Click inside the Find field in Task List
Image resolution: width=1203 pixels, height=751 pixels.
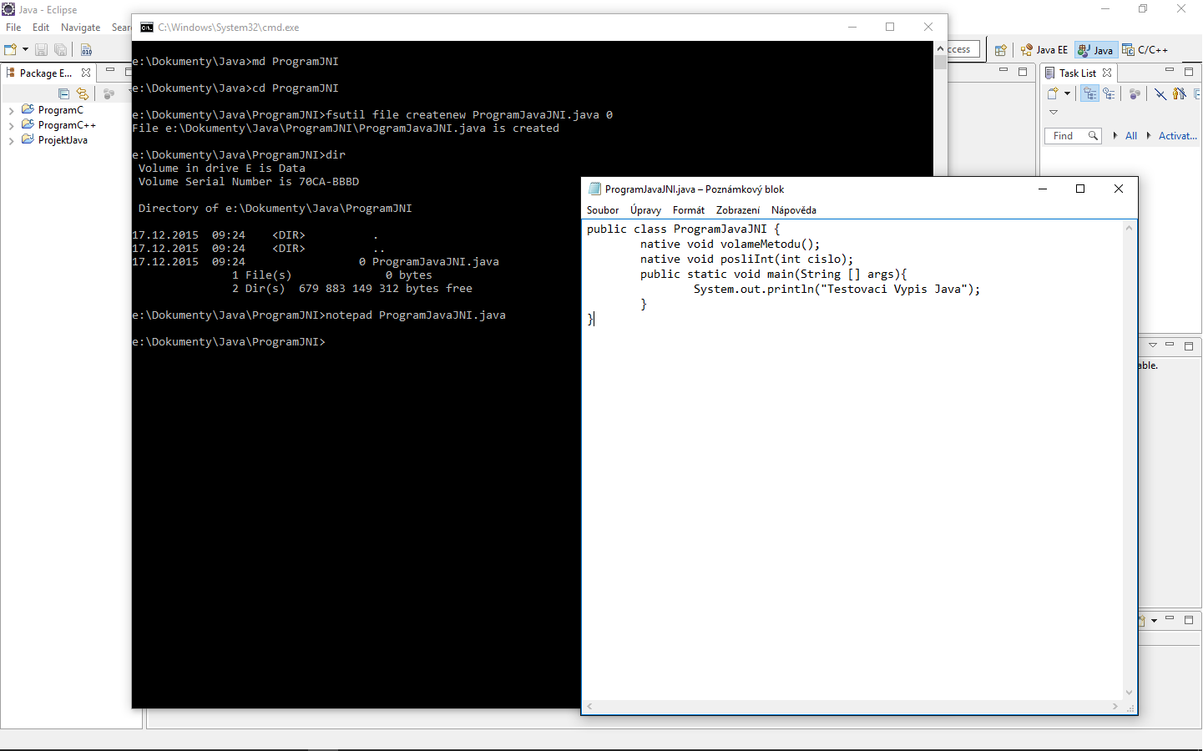(1066, 135)
